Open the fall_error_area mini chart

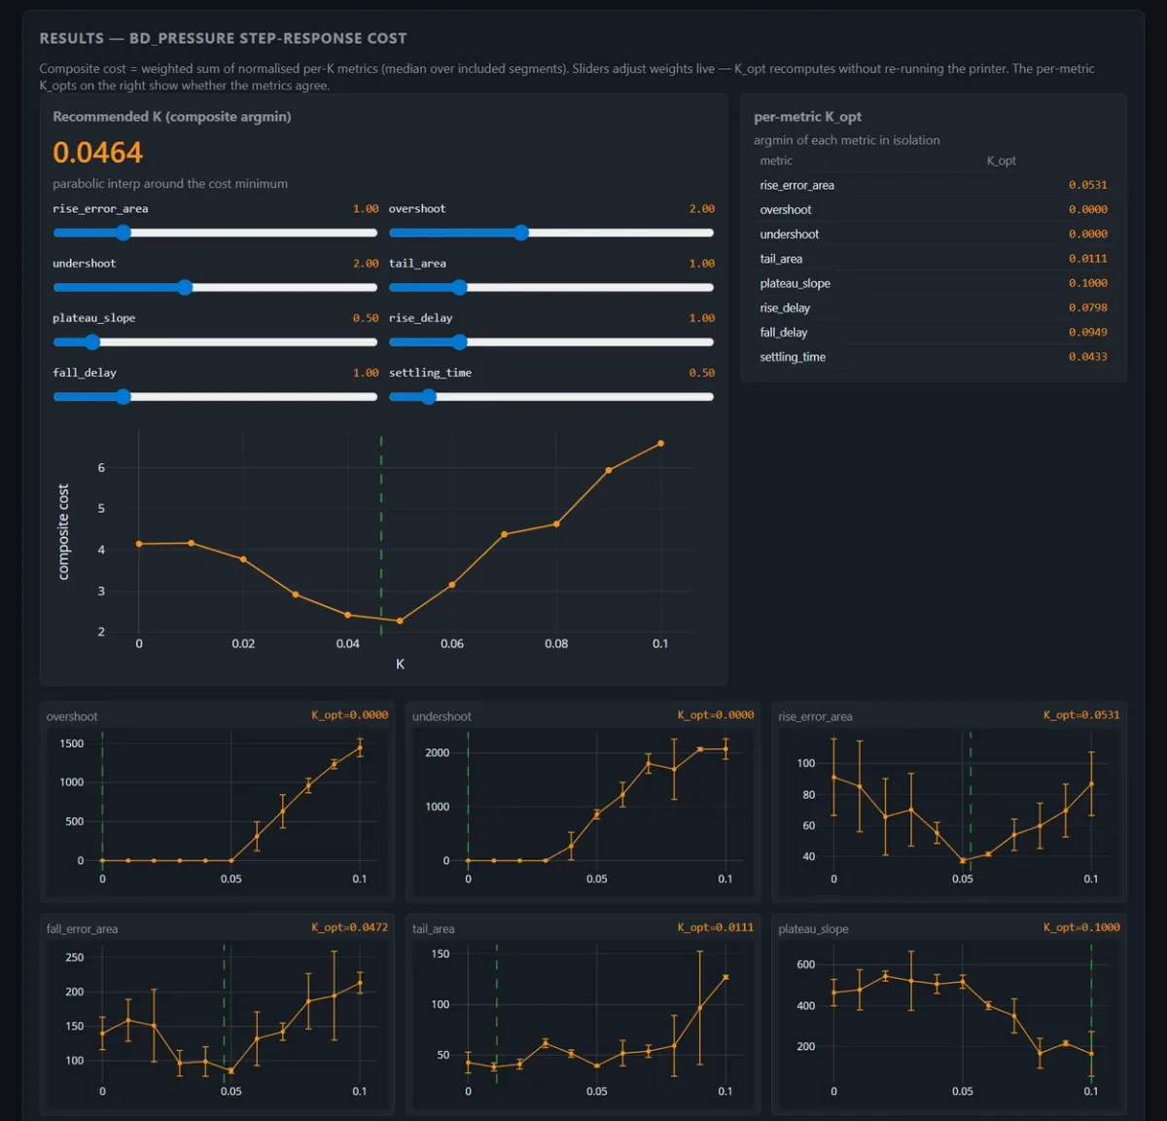click(x=217, y=1014)
